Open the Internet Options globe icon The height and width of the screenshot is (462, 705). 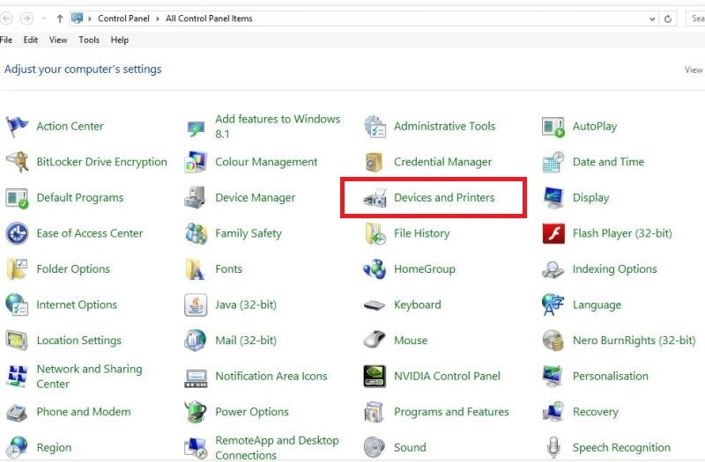(17, 304)
